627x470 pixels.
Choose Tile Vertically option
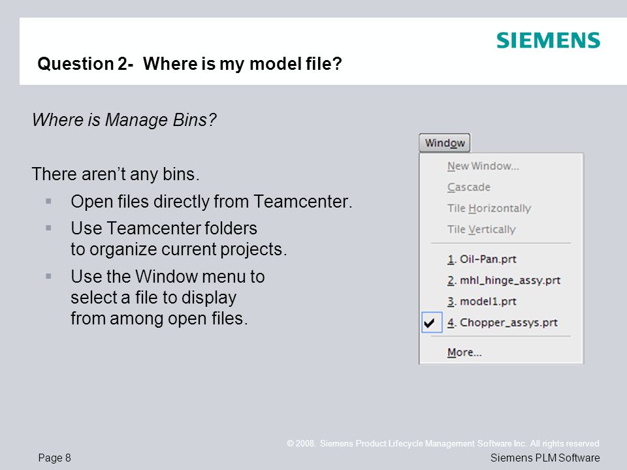pos(481,229)
